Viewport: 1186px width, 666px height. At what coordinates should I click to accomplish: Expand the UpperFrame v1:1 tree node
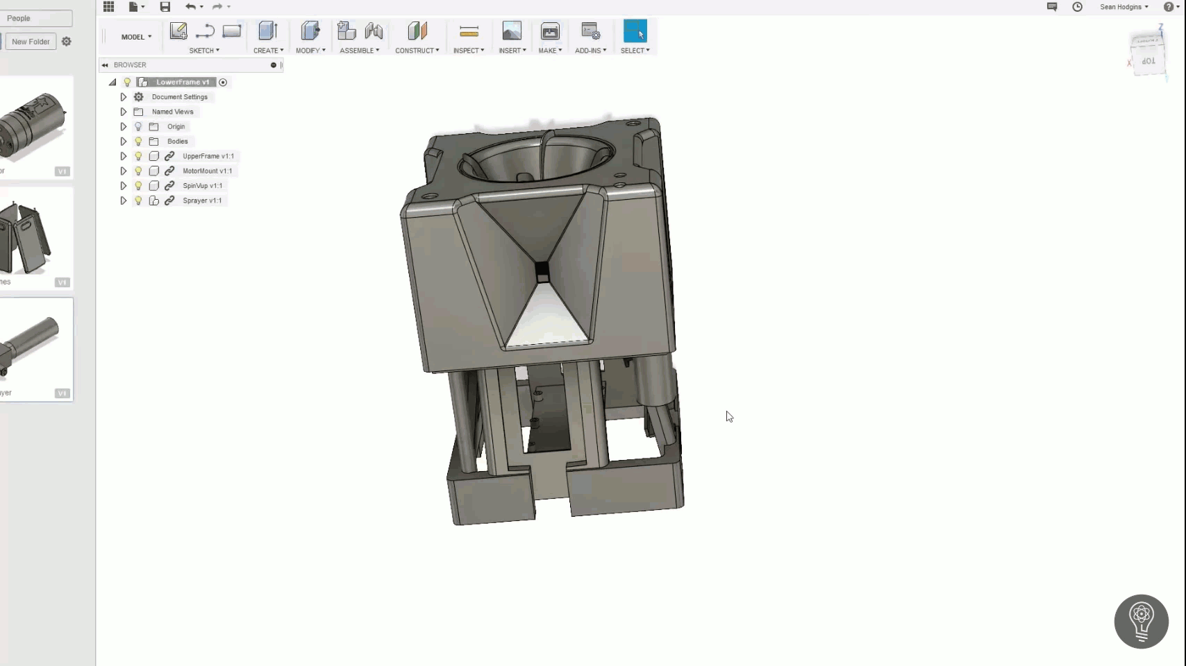[124, 155]
